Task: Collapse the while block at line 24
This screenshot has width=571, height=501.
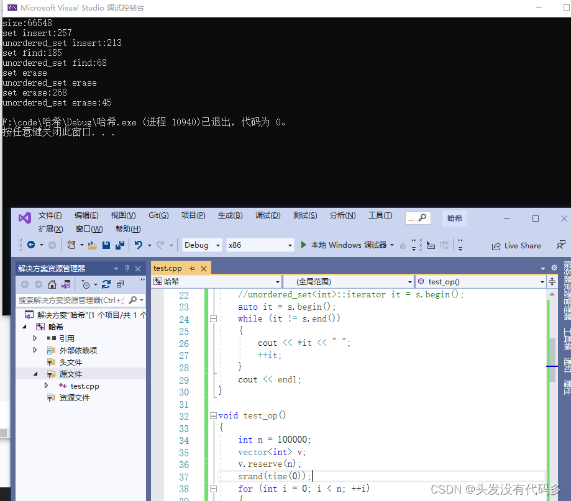Action: point(213,318)
